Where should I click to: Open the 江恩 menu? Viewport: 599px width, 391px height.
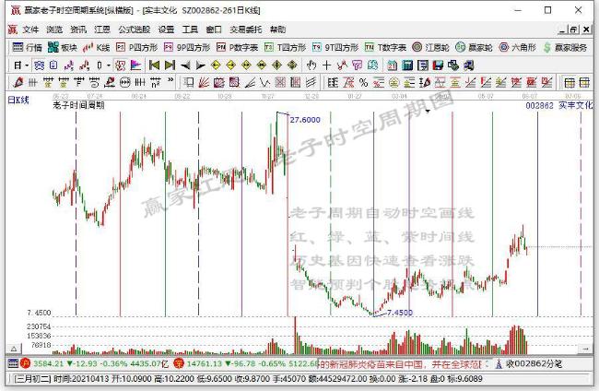102,30
